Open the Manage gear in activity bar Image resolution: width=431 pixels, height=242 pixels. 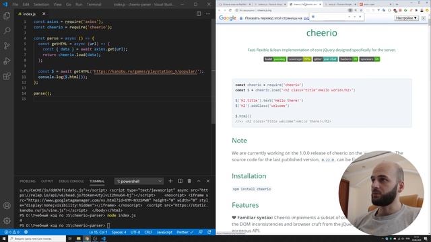(x=7, y=220)
